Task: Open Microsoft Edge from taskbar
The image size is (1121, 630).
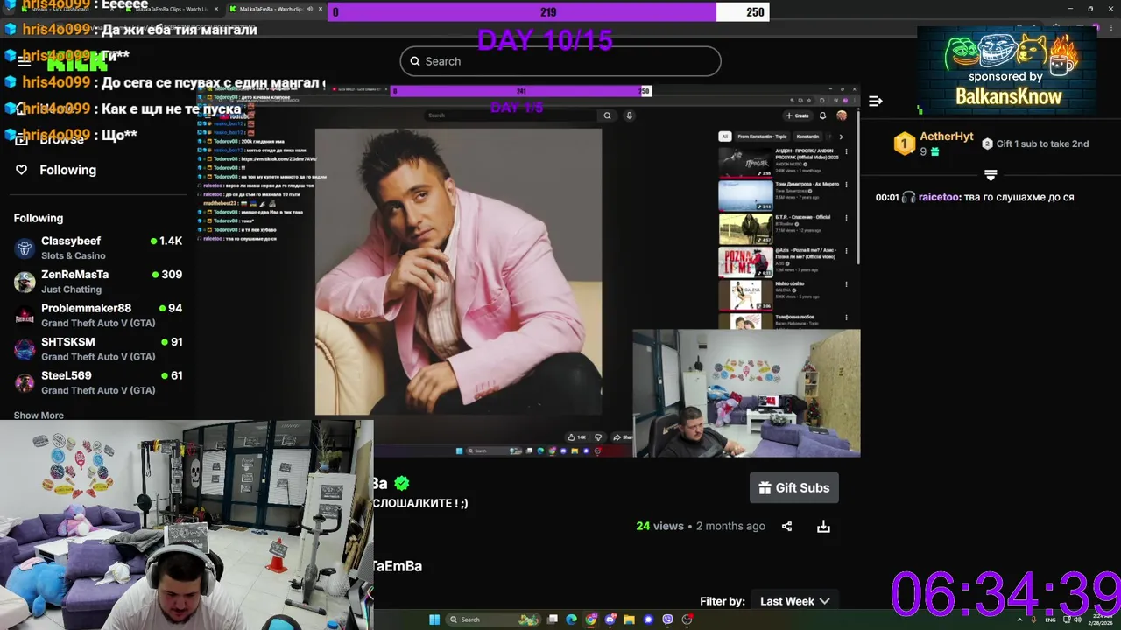Action: [571, 619]
